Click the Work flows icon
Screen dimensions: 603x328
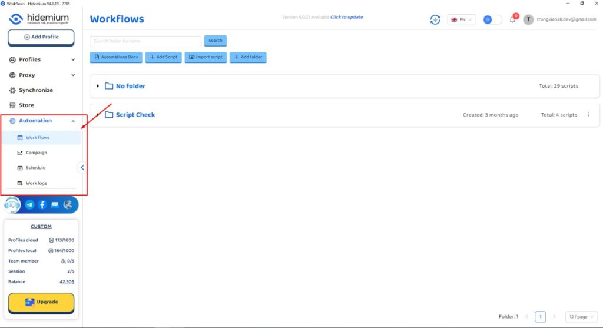tap(20, 137)
